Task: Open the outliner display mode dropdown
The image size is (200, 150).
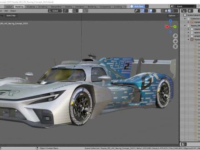Action: point(190,11)
